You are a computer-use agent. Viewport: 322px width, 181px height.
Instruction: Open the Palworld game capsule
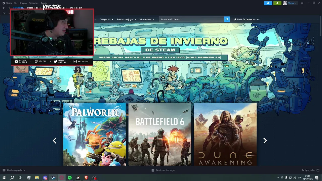[94, 134]
